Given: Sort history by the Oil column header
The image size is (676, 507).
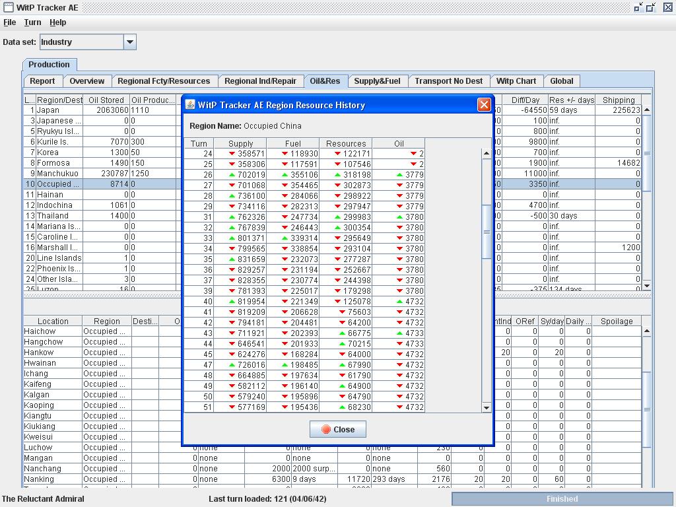Looking at the screenshot, I should (399, 143).
